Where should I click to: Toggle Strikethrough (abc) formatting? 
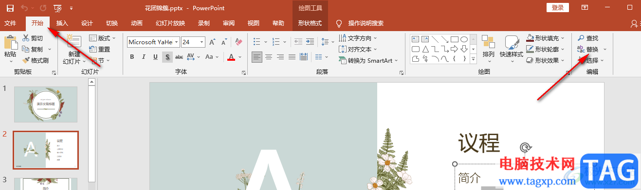[x=179, y=57]
